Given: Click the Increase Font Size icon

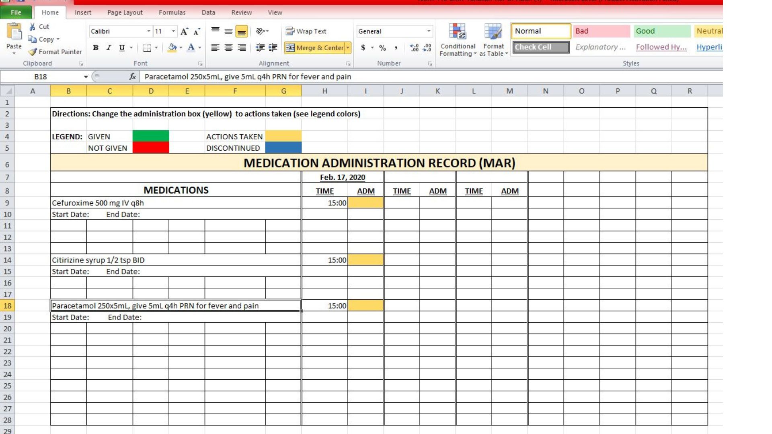Looking at the screenshot, I should tap(184, 31).
